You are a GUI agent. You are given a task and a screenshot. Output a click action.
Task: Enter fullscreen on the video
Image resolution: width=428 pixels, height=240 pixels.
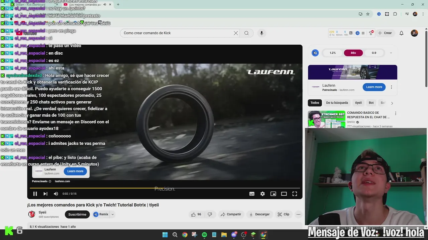click(x=295, y=194)
